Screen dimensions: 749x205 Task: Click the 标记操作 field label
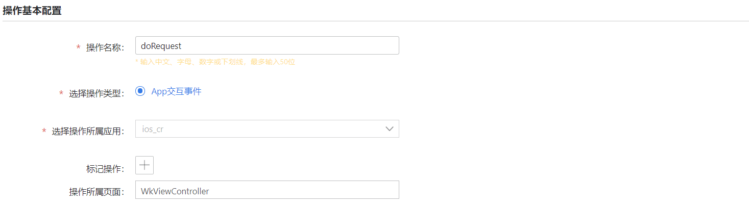coord(105,169)
